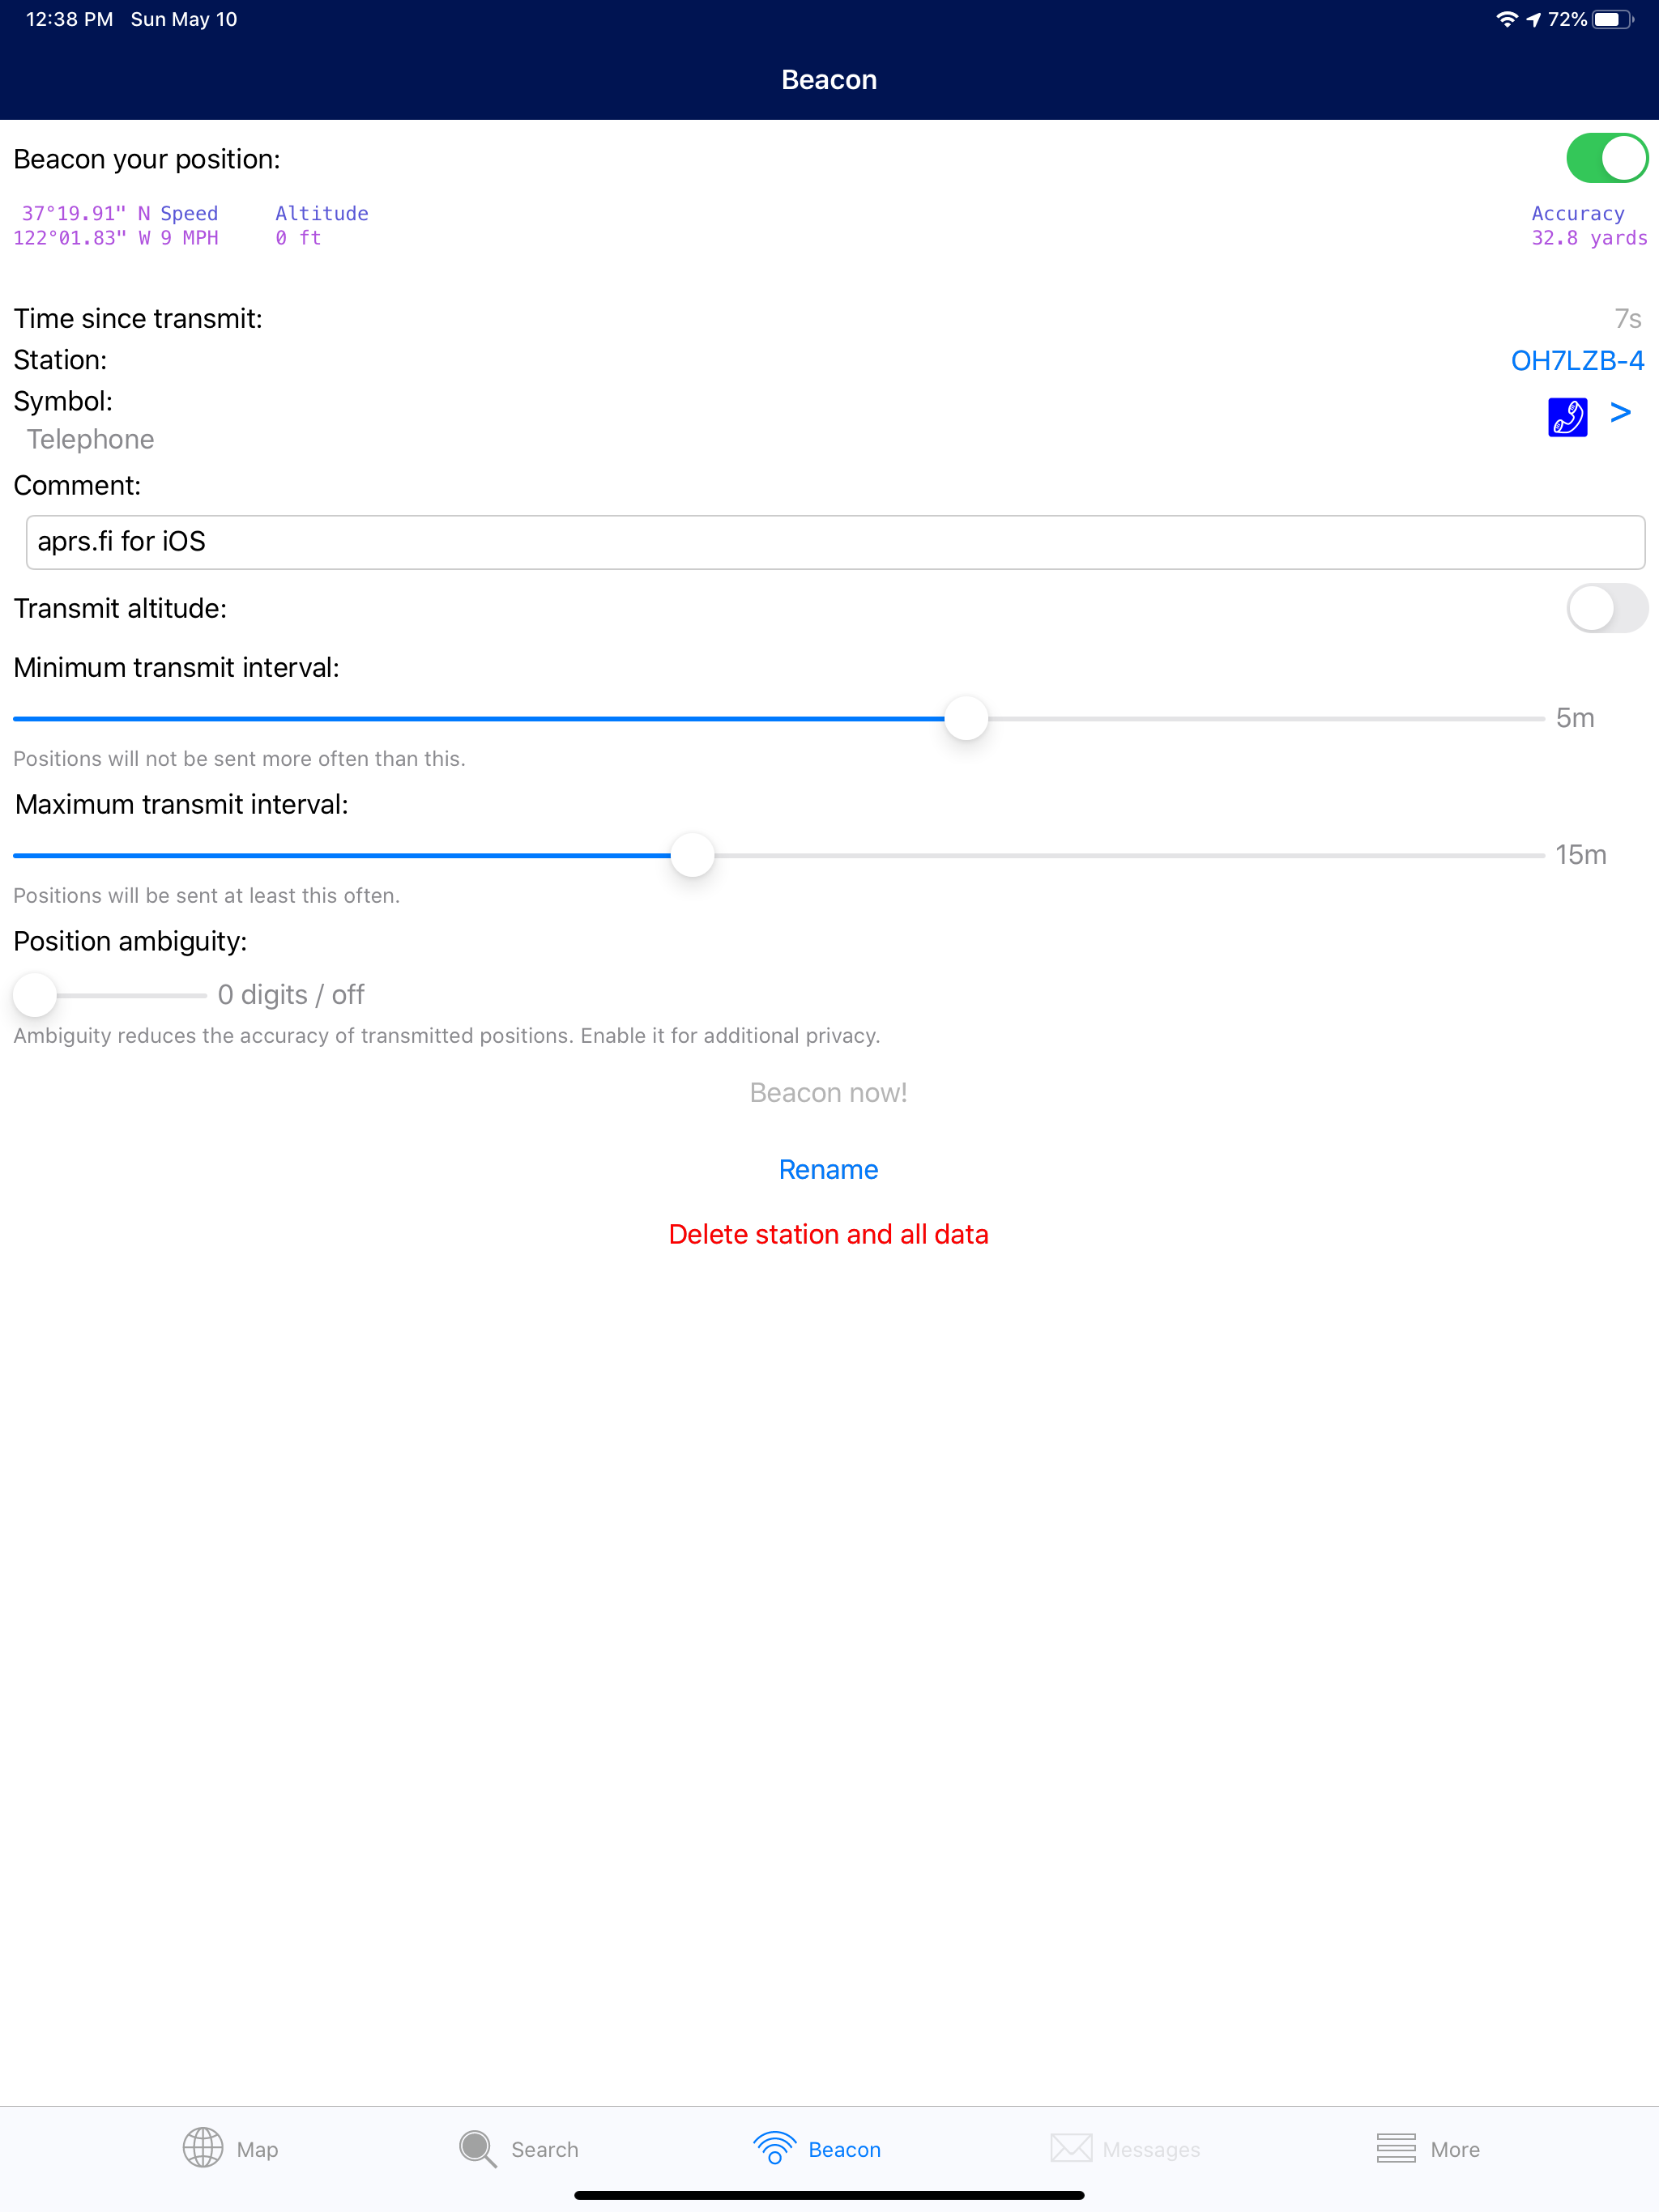Switch to the Search tab label
The height and width of the screenshot is (2212, 1659).
544,2150
